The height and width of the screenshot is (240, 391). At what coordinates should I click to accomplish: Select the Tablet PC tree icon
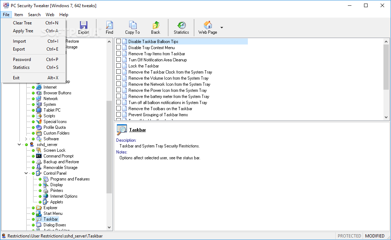coord(39,110)
